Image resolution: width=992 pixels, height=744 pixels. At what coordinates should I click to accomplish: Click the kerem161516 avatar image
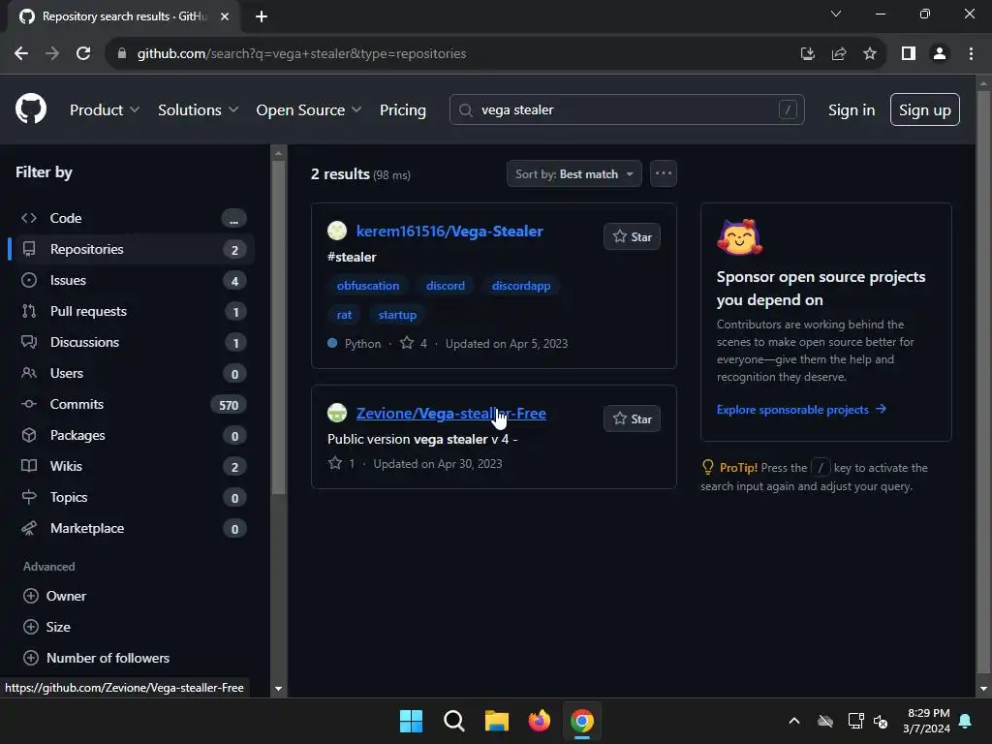(337, 231)
